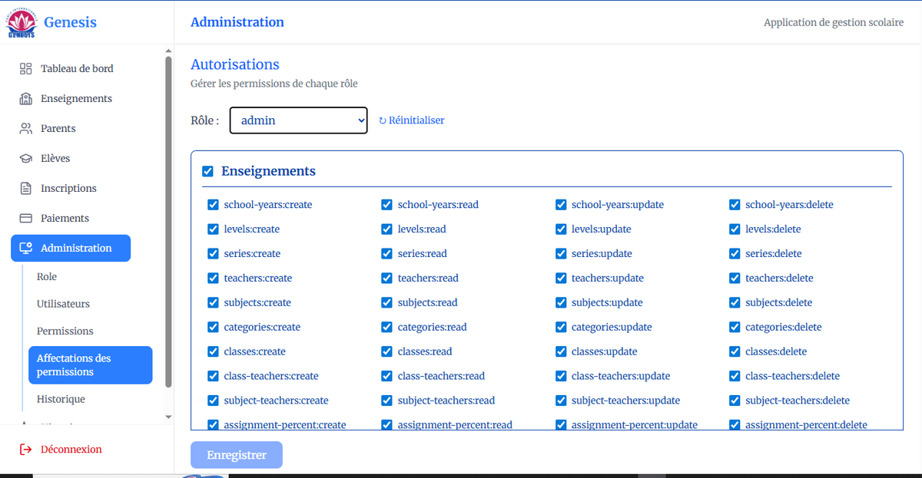Open Utilisateurs submenu item
The height and width of the screenshot is (478, 922).
point(63,304)
